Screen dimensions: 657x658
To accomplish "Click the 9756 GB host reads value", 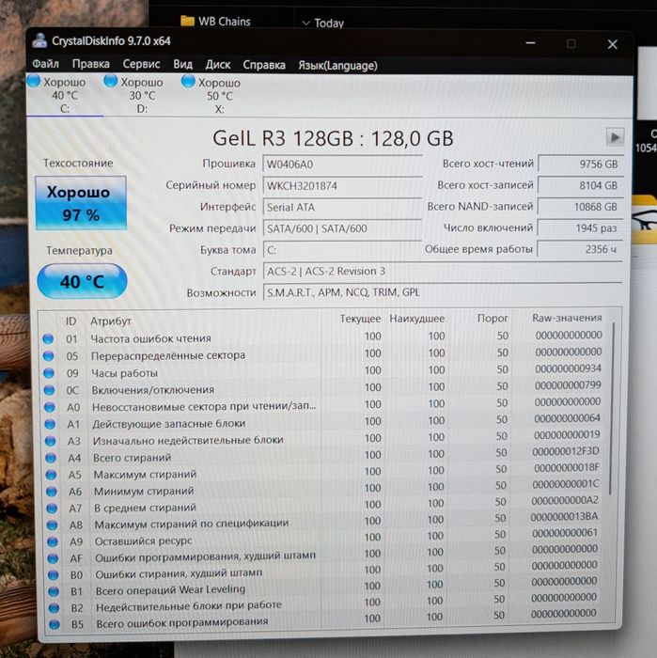I will pyautogui.click(x=580, y=164).
